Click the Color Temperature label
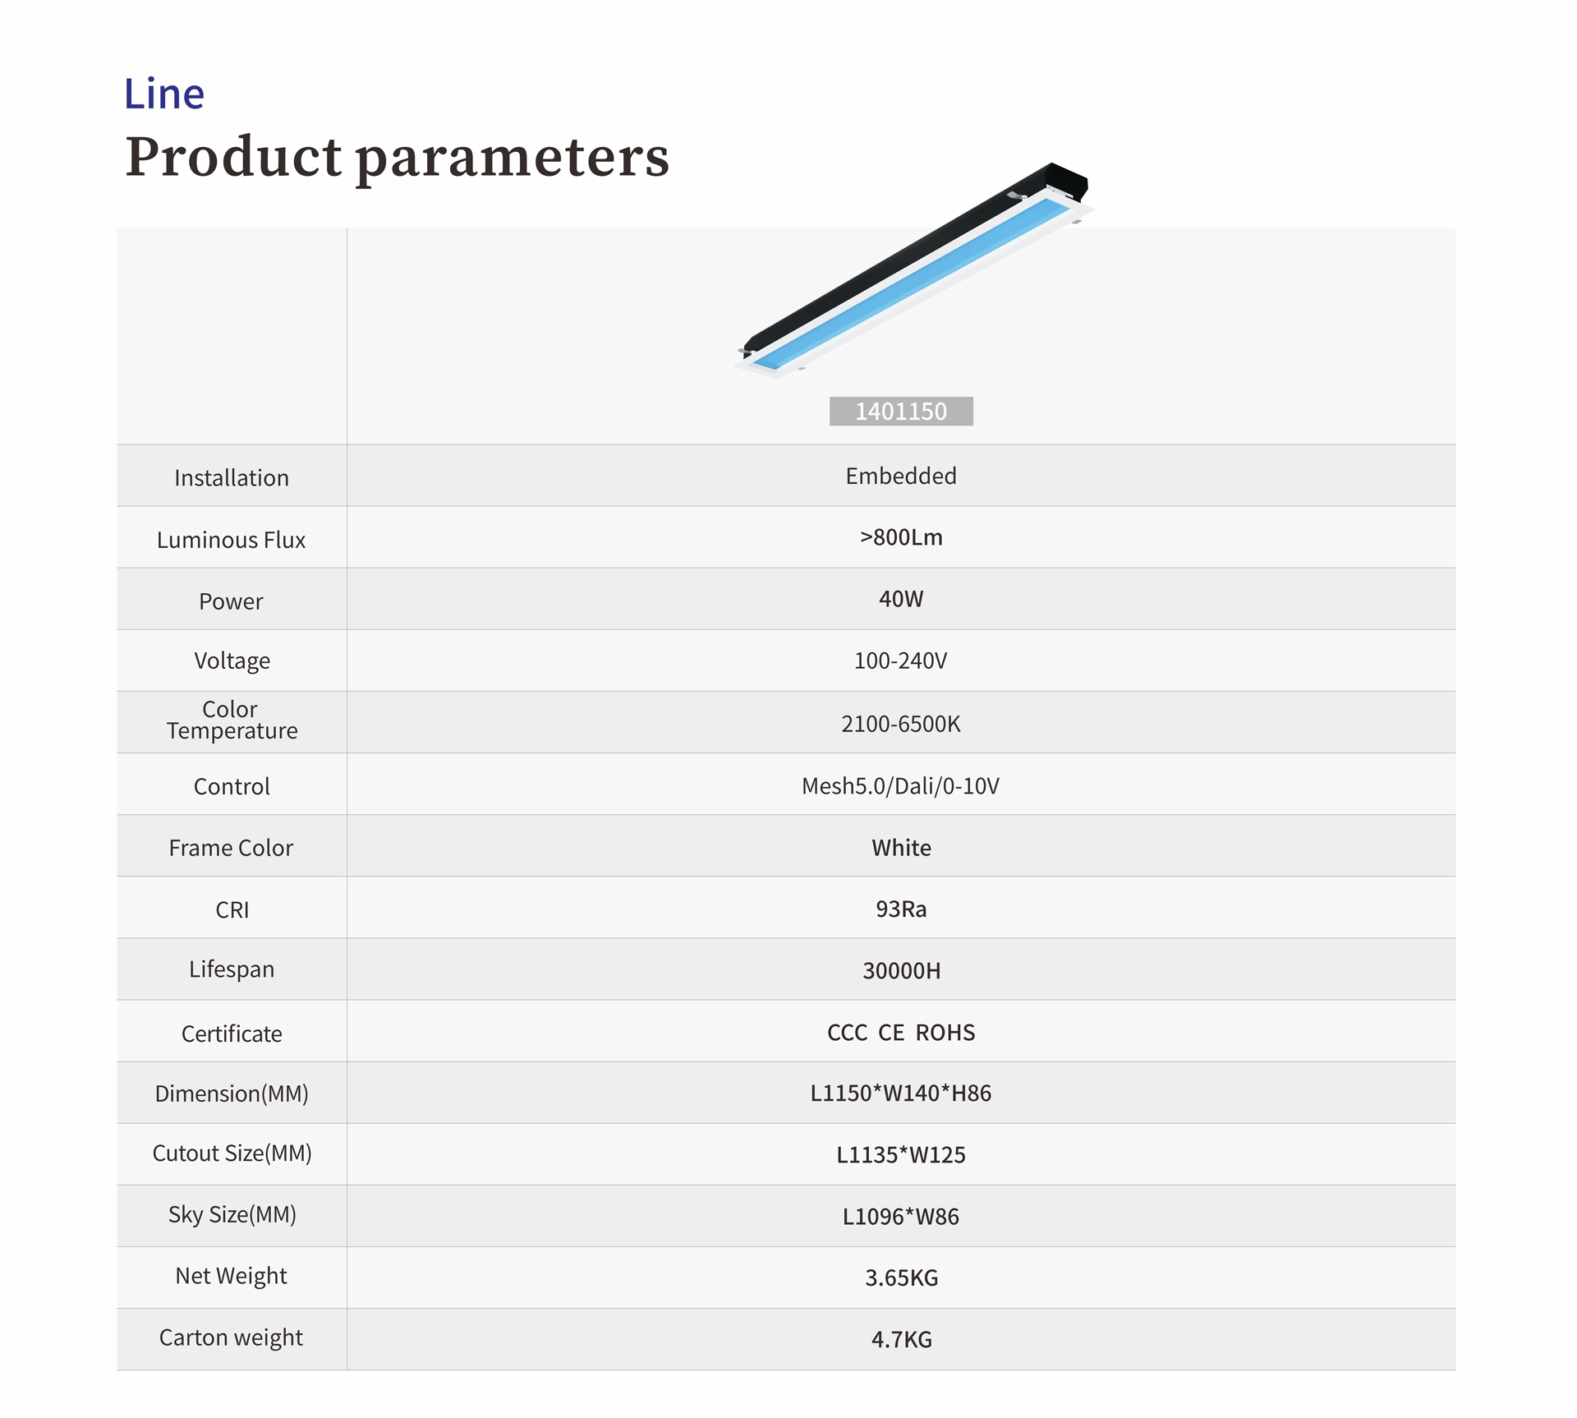The height and width of the screenshot is (1418, 1577). (232, 720)
